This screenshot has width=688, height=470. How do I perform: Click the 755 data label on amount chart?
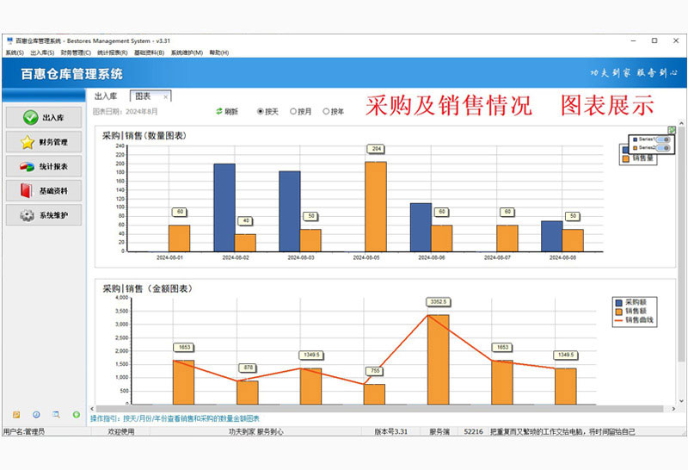coord(375,371)
